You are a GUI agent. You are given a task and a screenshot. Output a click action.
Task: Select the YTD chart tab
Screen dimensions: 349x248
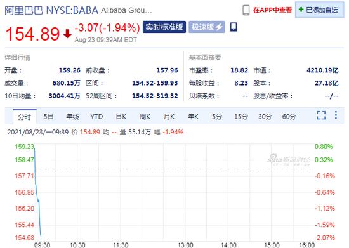(x=96, y=117)
